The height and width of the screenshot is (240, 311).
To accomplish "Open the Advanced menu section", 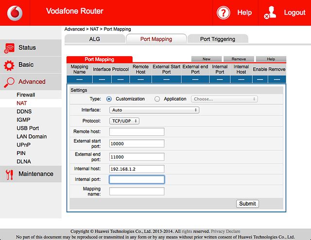I will tap(31, 82).
